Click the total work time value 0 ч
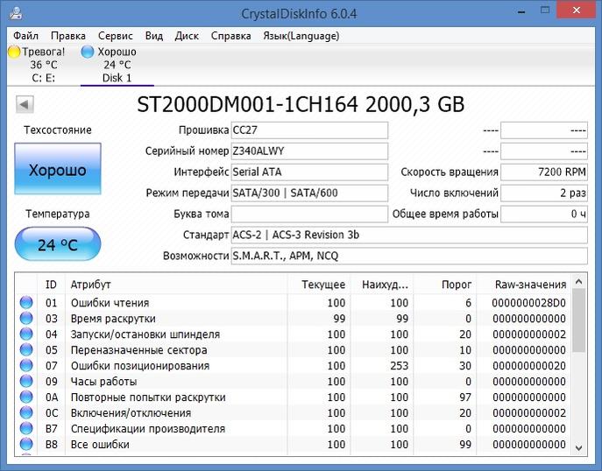 click(544, 214)
